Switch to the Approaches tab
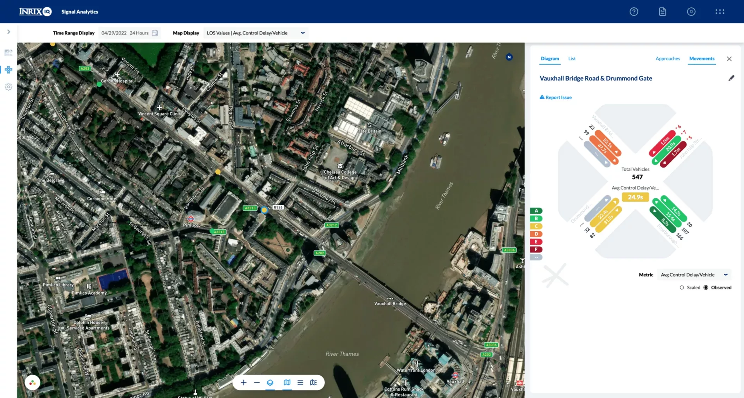 (667, 58)
